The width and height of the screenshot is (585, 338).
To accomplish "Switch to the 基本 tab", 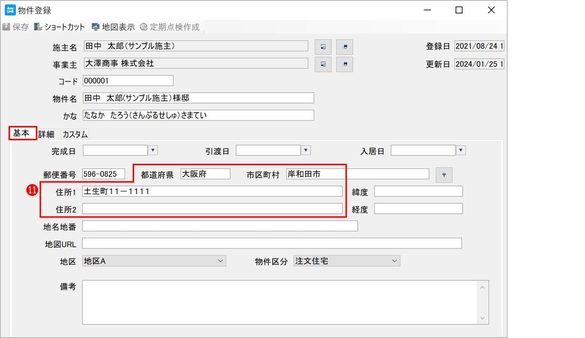I will [21, 133].
